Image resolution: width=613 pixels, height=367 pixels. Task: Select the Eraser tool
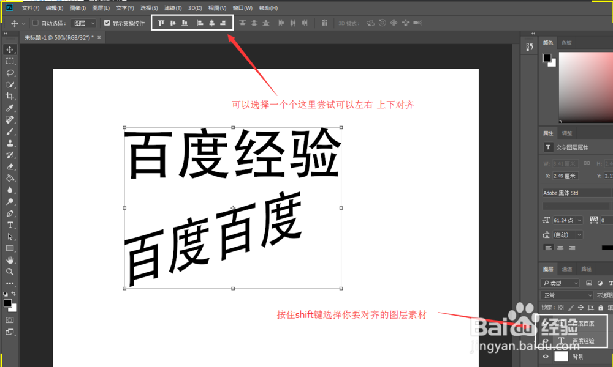point(10,166)
